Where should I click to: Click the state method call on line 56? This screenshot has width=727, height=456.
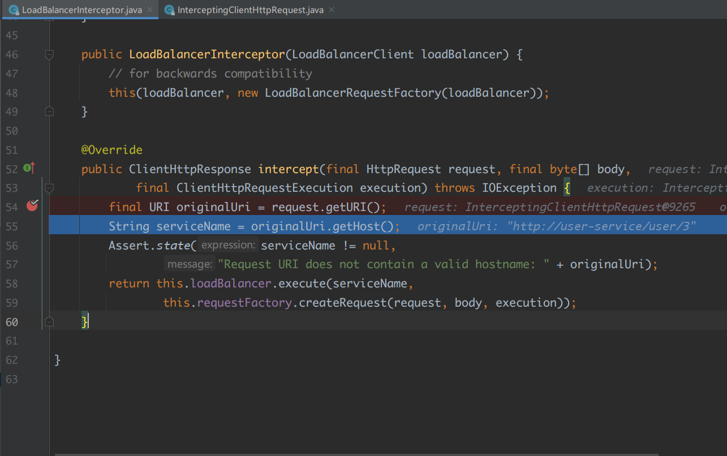[x=173, y=246]
